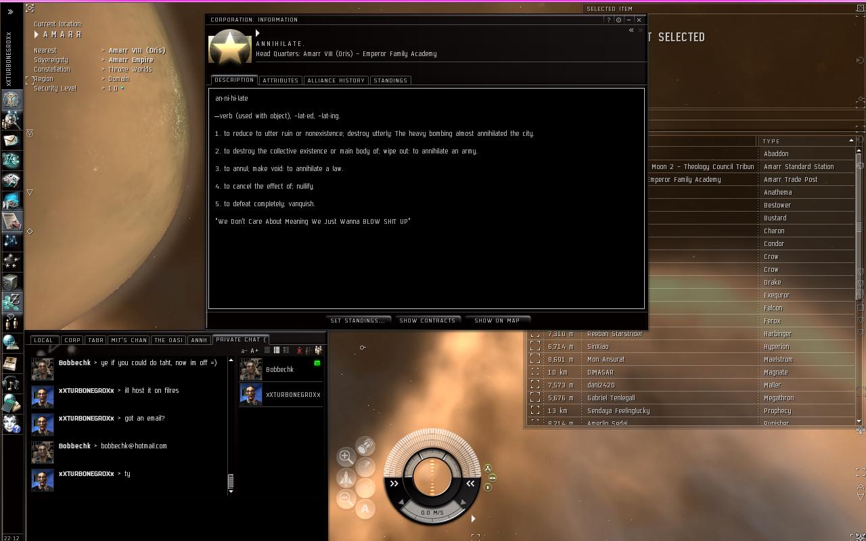Viewport: 866px width, 541px height.
Task: Select the Megathron type row in overview
Action: tap(779, 398)
